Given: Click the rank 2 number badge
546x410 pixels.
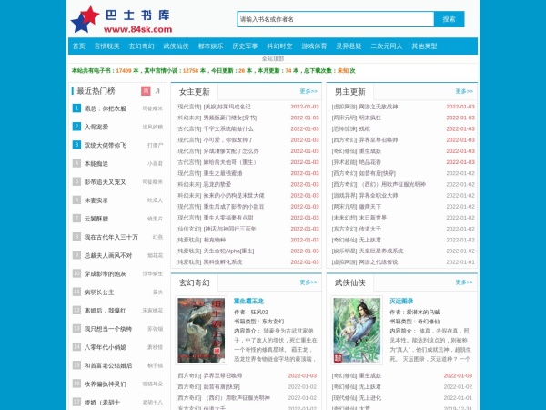Looking at the screenshot, I should click(76, 126).
